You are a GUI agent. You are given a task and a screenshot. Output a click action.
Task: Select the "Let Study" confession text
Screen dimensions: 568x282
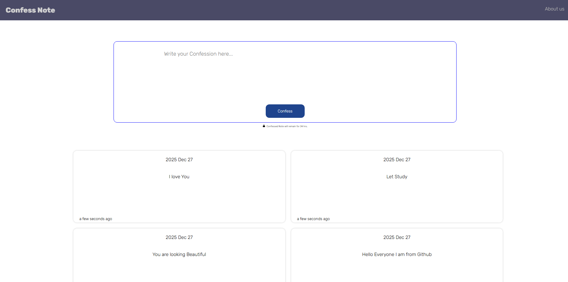(x=397, y=177)
